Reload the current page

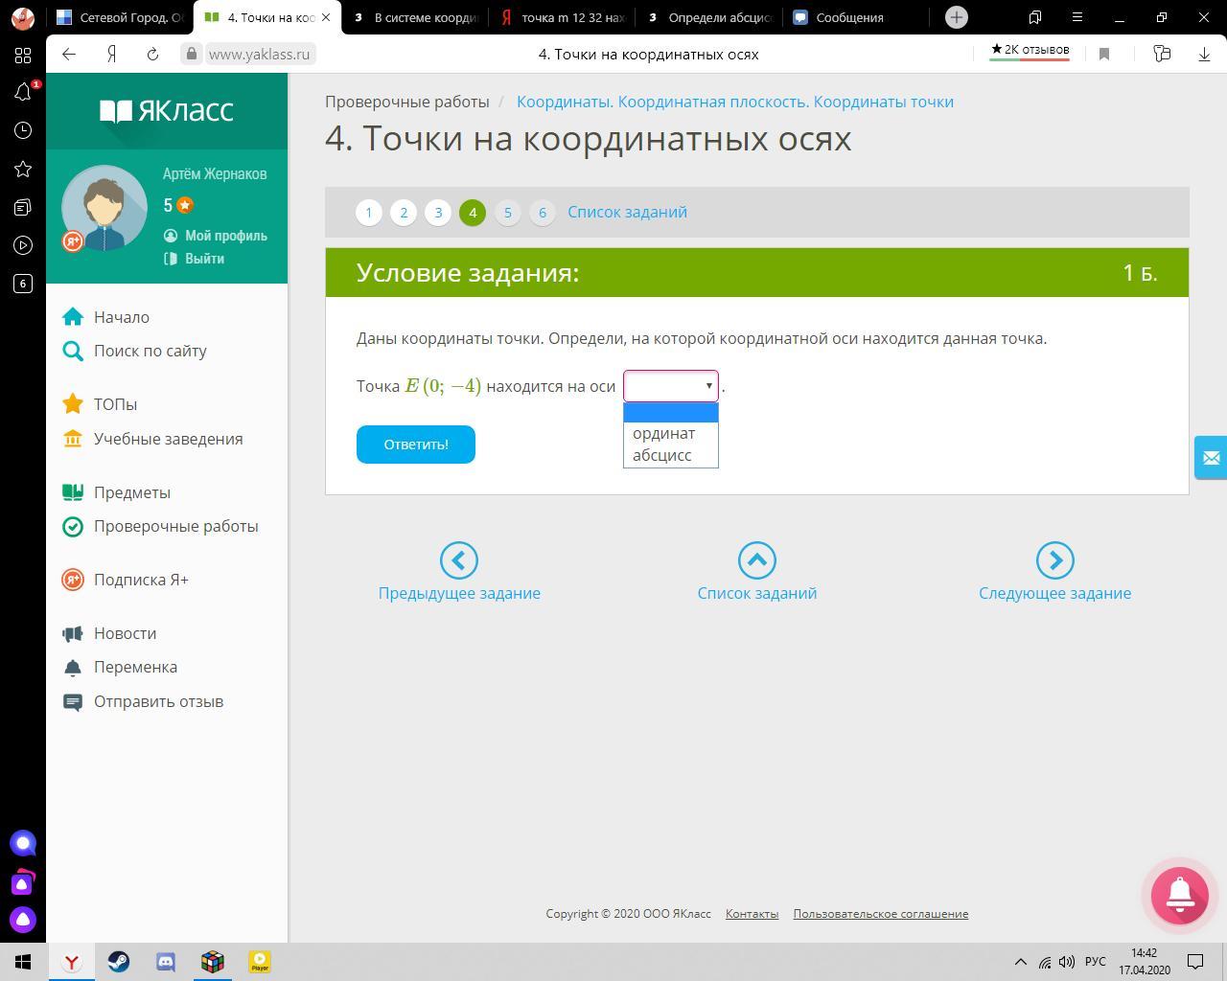(x=152, y=55)
